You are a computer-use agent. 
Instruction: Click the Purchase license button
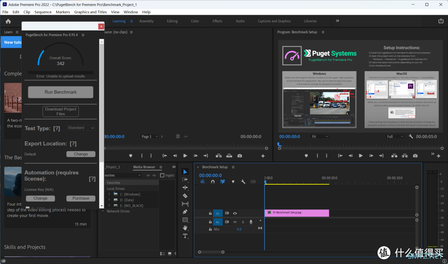pos(81,199)
